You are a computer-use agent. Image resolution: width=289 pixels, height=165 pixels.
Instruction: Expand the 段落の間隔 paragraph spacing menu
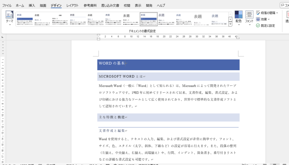point(267,13)
